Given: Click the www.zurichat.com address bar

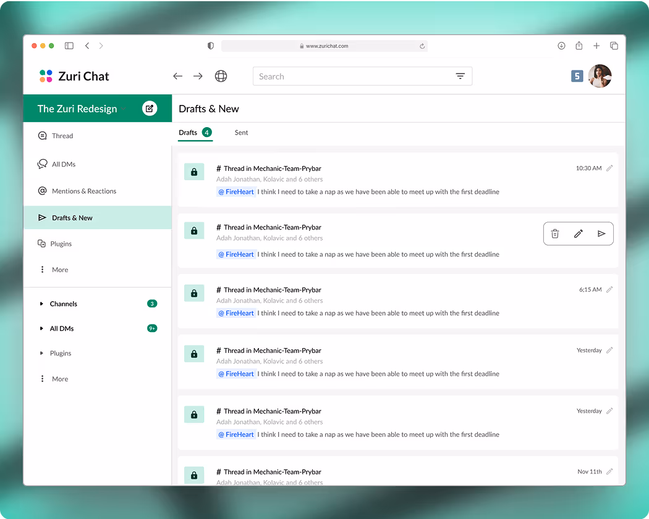Looking at the screenshot, I should (324, 46).
